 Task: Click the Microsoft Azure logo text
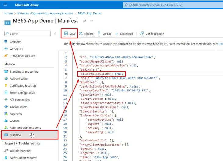[27, 5]
